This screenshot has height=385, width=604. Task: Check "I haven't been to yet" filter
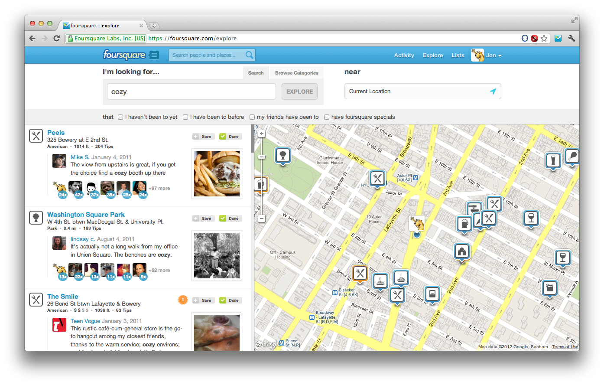point(120,117)
